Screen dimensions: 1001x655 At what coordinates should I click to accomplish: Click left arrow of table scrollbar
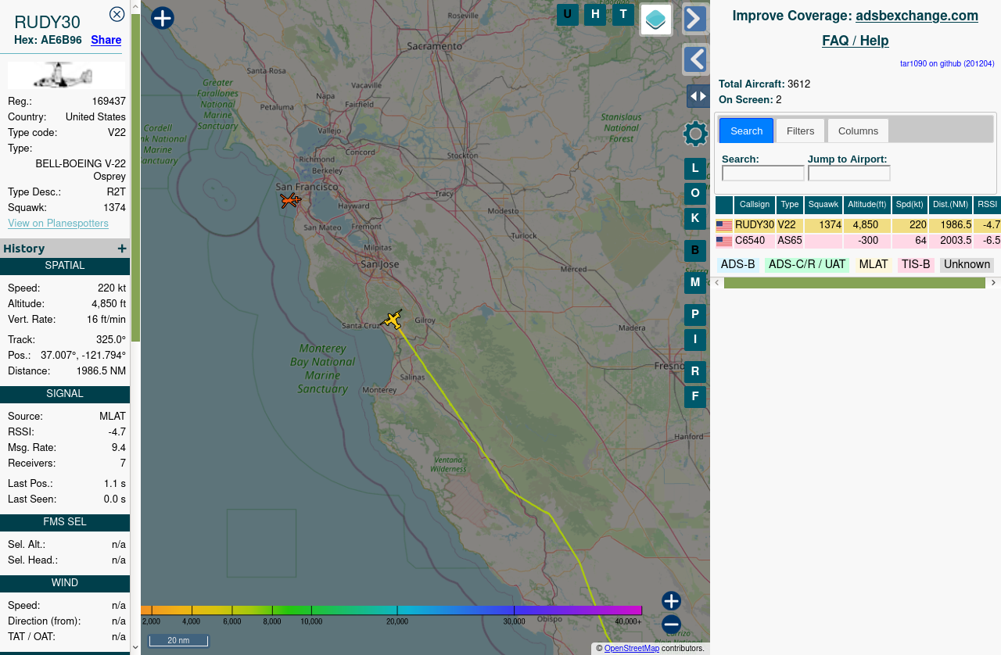pyautogui.click(x=717, y=283)
